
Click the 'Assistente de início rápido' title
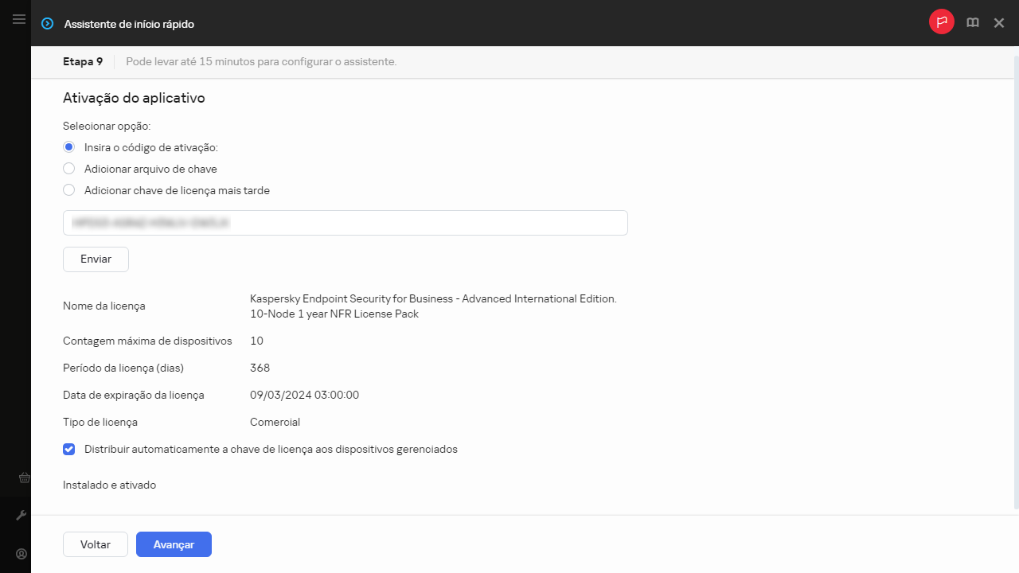[129, 24]
